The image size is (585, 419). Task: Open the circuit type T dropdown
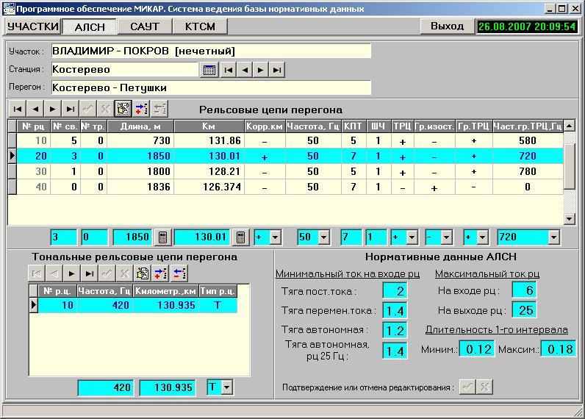click(x=226, y=387)
